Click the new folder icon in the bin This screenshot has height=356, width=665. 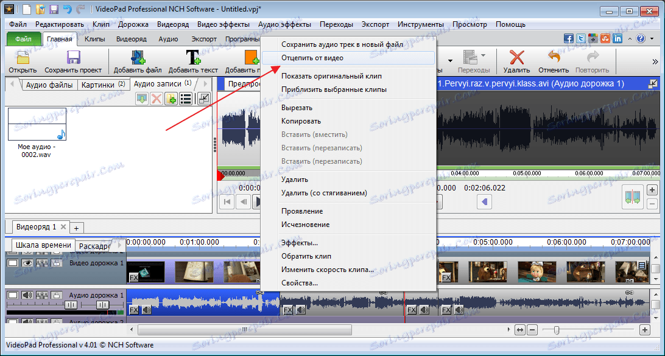pos(171,99)
